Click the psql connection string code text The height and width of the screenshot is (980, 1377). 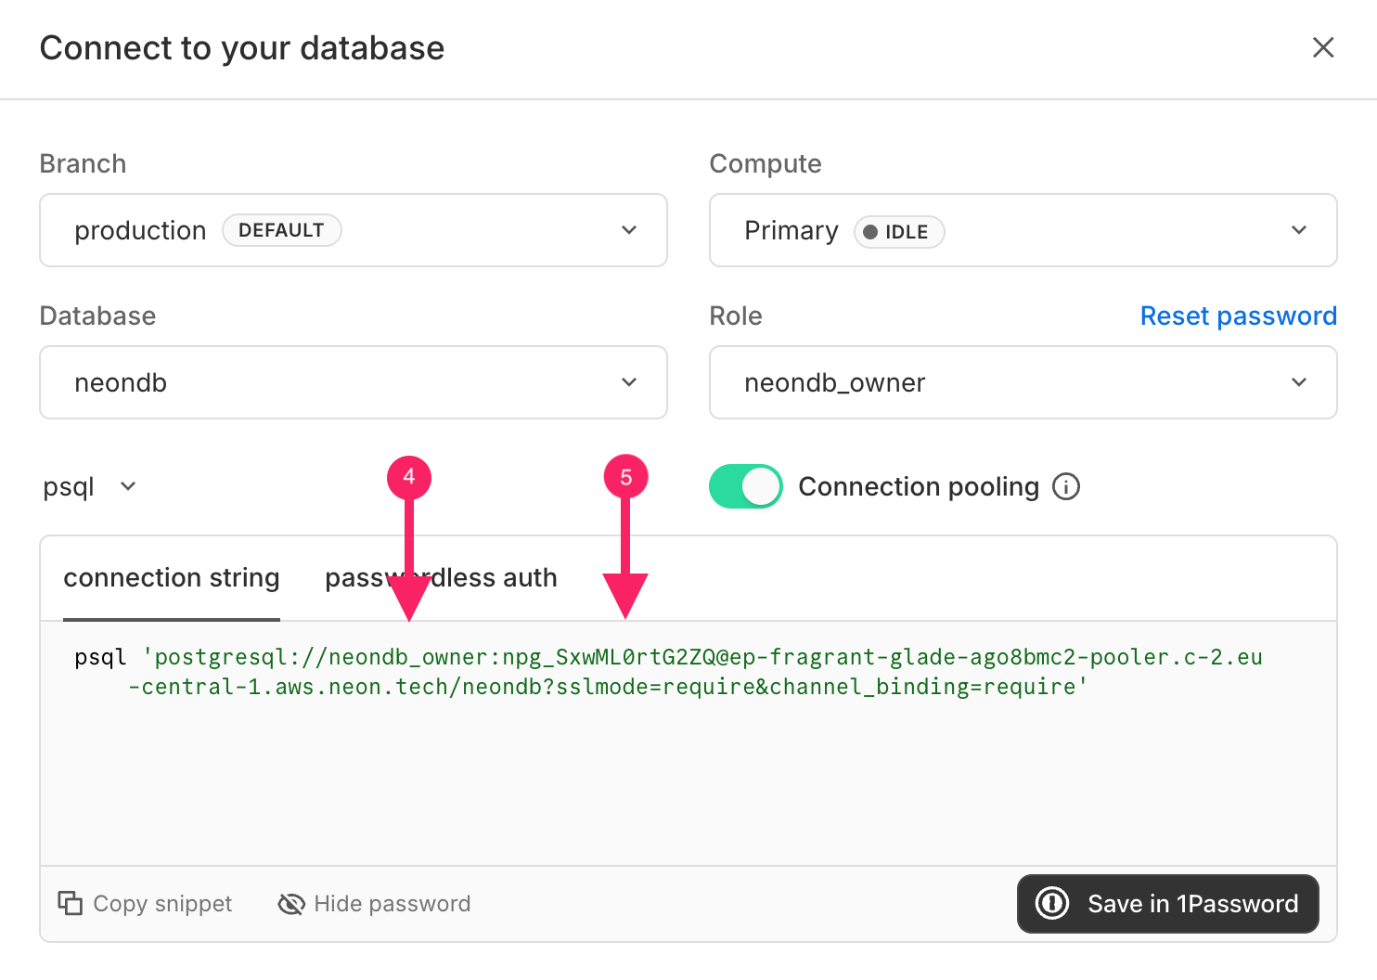[x=668, y=672]
